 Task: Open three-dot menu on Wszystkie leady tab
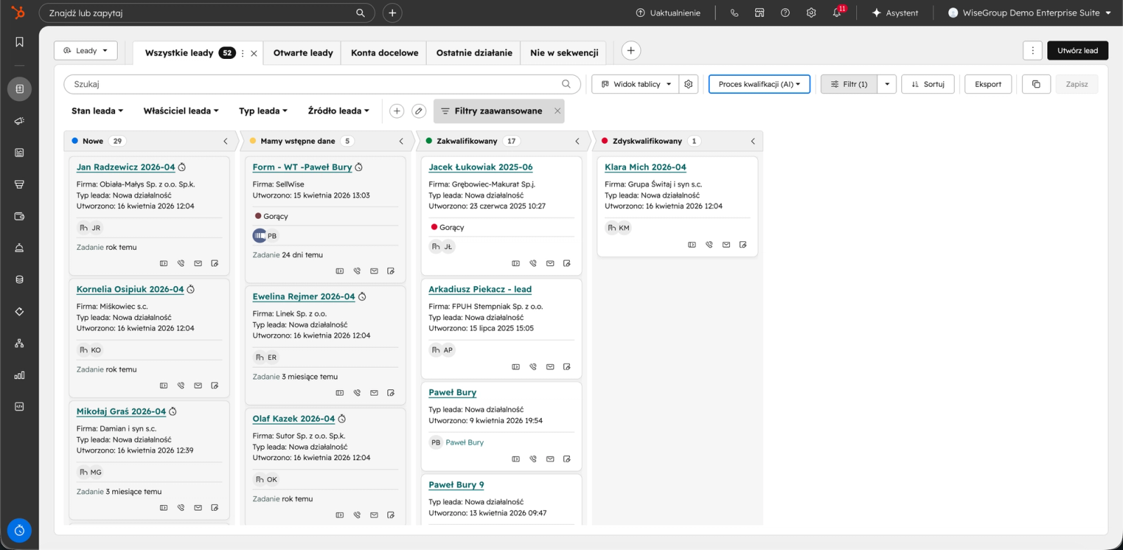coord(243,53)
